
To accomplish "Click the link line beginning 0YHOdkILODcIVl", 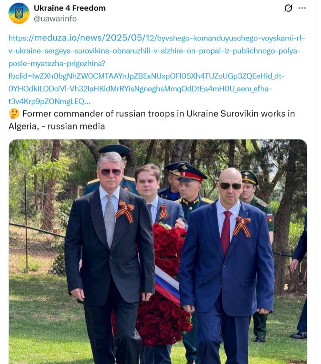I will (140, 89).
